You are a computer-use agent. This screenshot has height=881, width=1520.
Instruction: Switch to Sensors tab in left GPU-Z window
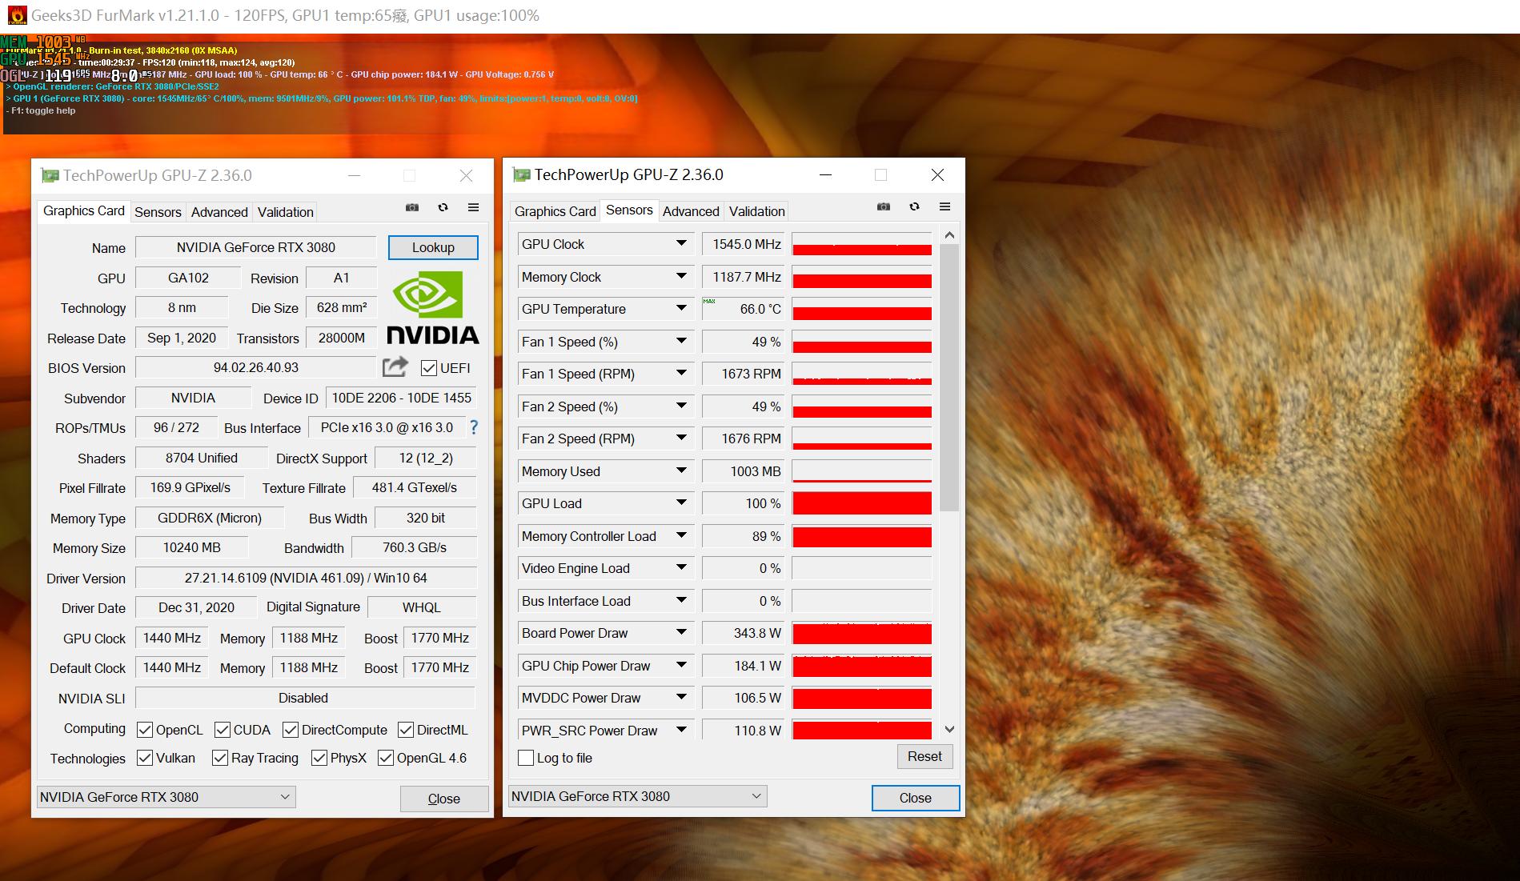158,212
